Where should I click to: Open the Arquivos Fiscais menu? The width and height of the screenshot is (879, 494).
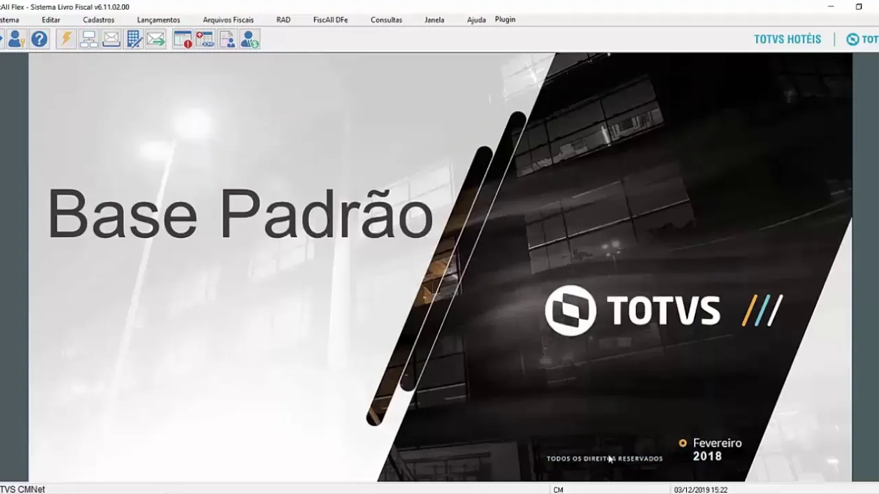tap(228, 20)
